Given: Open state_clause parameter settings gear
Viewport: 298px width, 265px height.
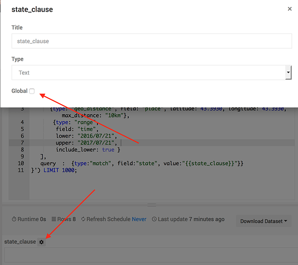Looking at the screenshot, I should pos(41,242).
